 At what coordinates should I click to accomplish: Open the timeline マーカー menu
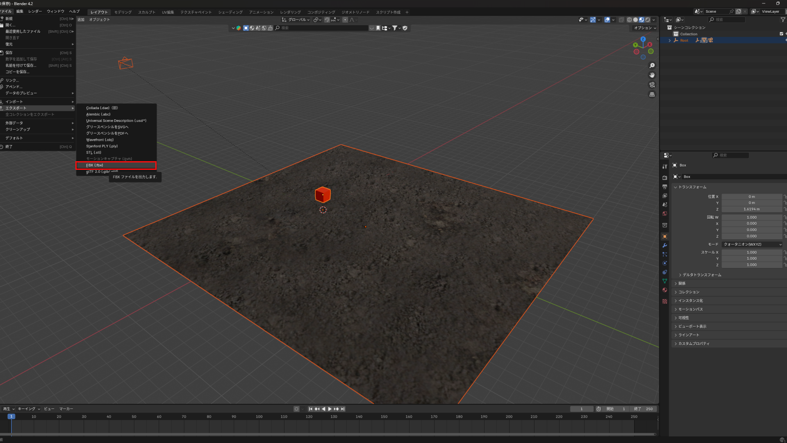66,409
